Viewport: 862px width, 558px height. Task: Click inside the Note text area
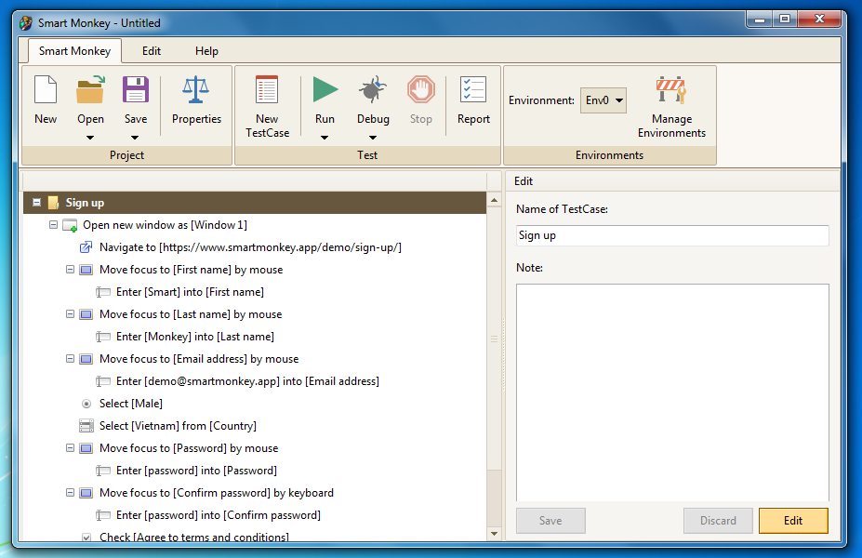[672, 392]
